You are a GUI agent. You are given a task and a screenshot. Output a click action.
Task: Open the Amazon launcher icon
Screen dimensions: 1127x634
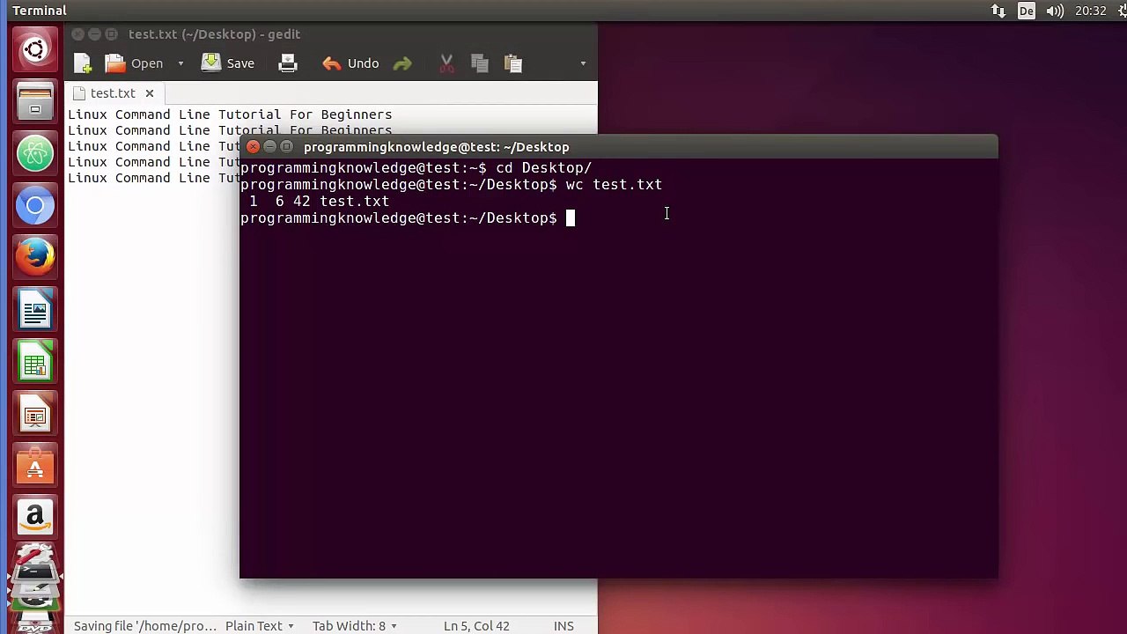[x=35, y=518]
